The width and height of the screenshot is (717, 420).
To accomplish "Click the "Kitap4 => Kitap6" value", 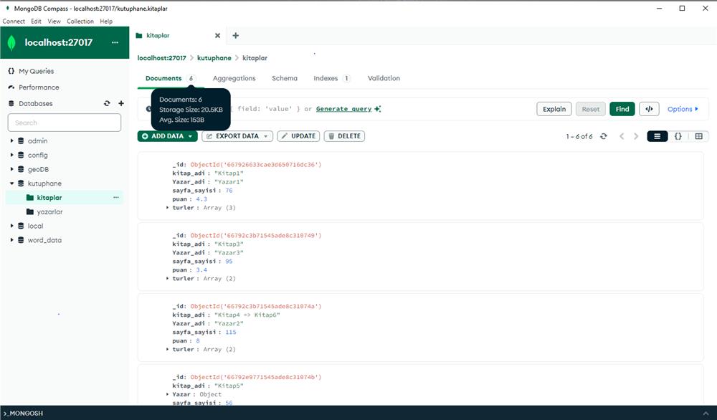I will tap(247, 315).
